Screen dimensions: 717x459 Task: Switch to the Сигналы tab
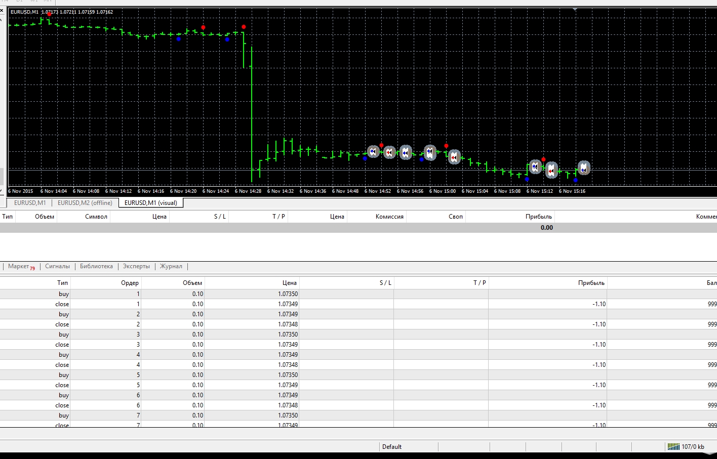point(58,266)
